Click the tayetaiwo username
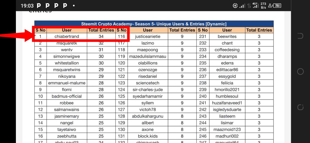 (x=67, y=129)
